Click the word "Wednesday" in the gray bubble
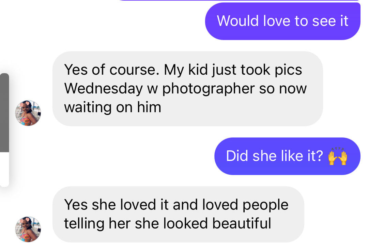368x250 pixels. coord(103,89)
